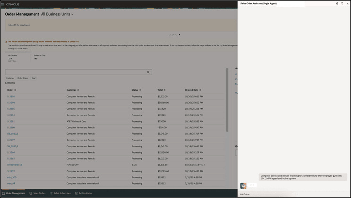Select fourth carousel dot

(x=180, y=34)
